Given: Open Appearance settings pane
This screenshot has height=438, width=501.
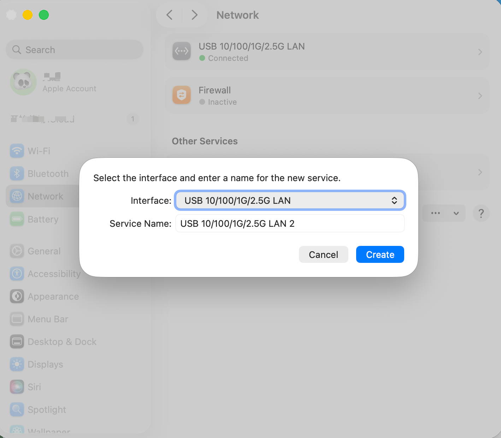Looking at the screenshot, I should pos(74,296).
